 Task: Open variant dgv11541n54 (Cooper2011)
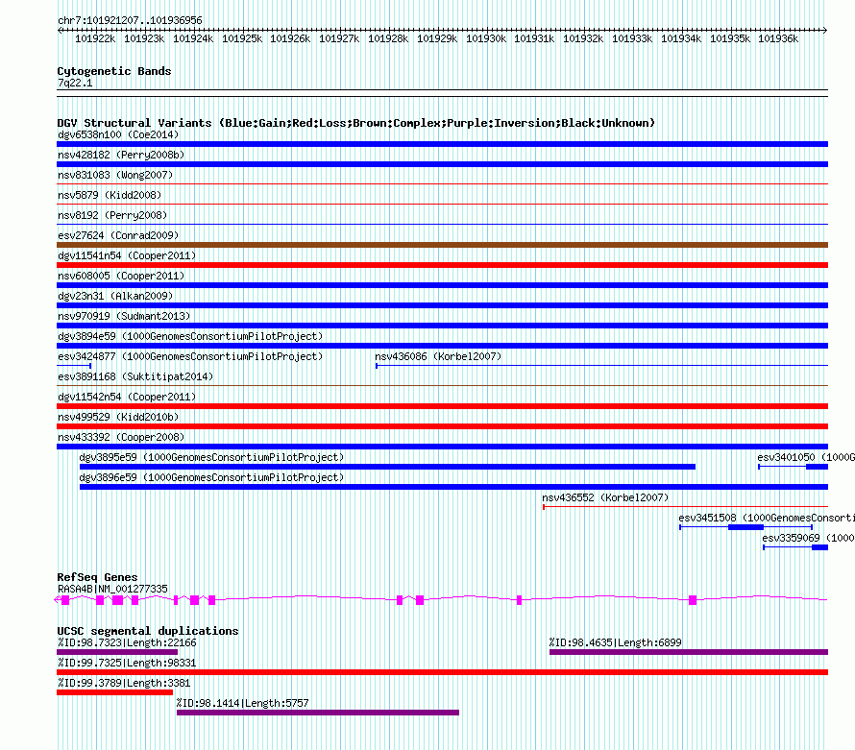click(x=127, y=255)
